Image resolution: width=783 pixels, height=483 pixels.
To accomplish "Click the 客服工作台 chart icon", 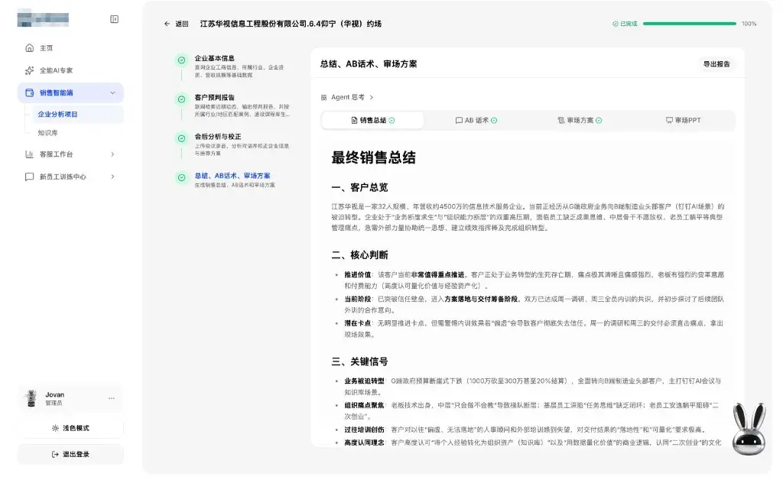I will point(30,154).
